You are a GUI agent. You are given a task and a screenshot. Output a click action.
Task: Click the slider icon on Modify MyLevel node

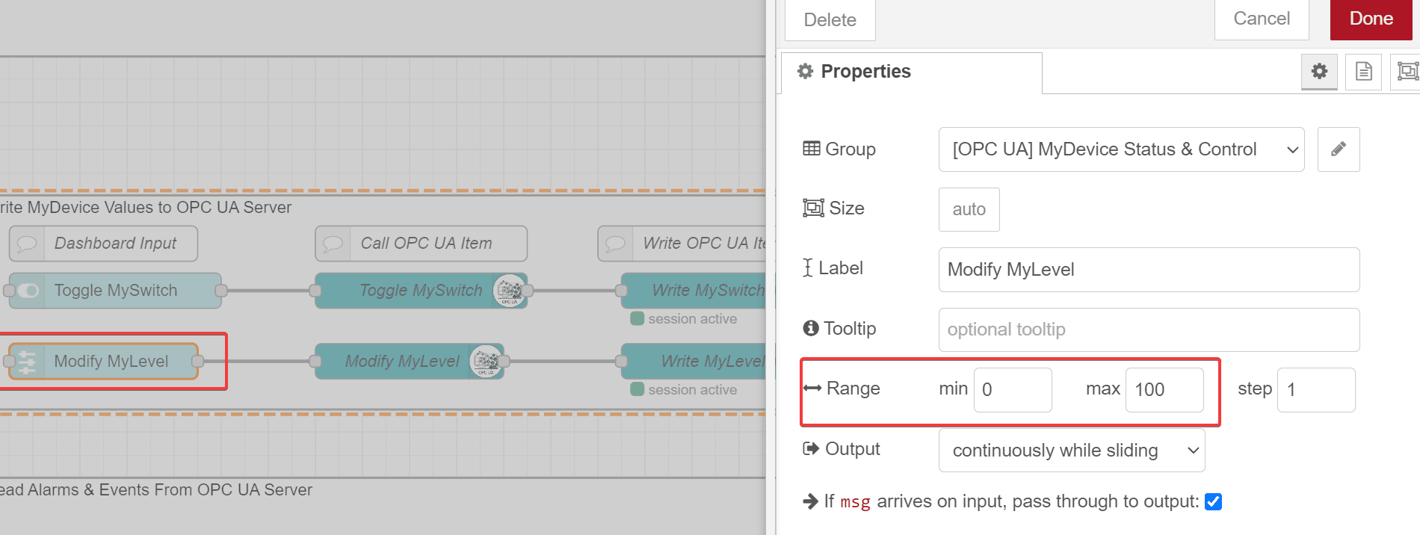point(27,362)
